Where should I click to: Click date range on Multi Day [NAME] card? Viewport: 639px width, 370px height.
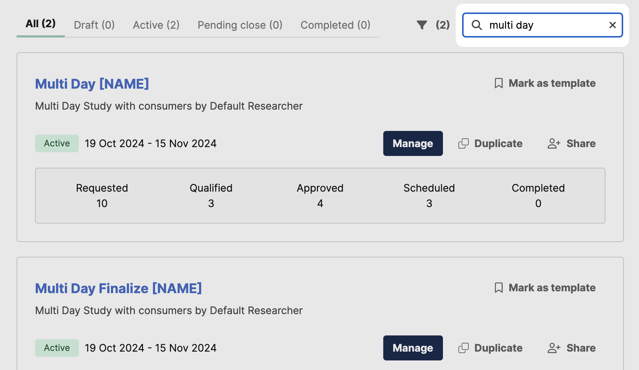[151, 143]
